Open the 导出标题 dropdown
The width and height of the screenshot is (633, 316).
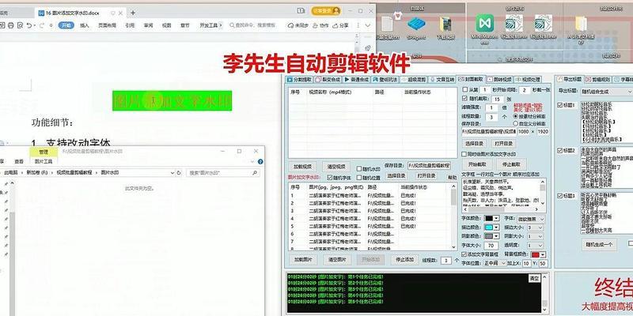tap(606, 92)
